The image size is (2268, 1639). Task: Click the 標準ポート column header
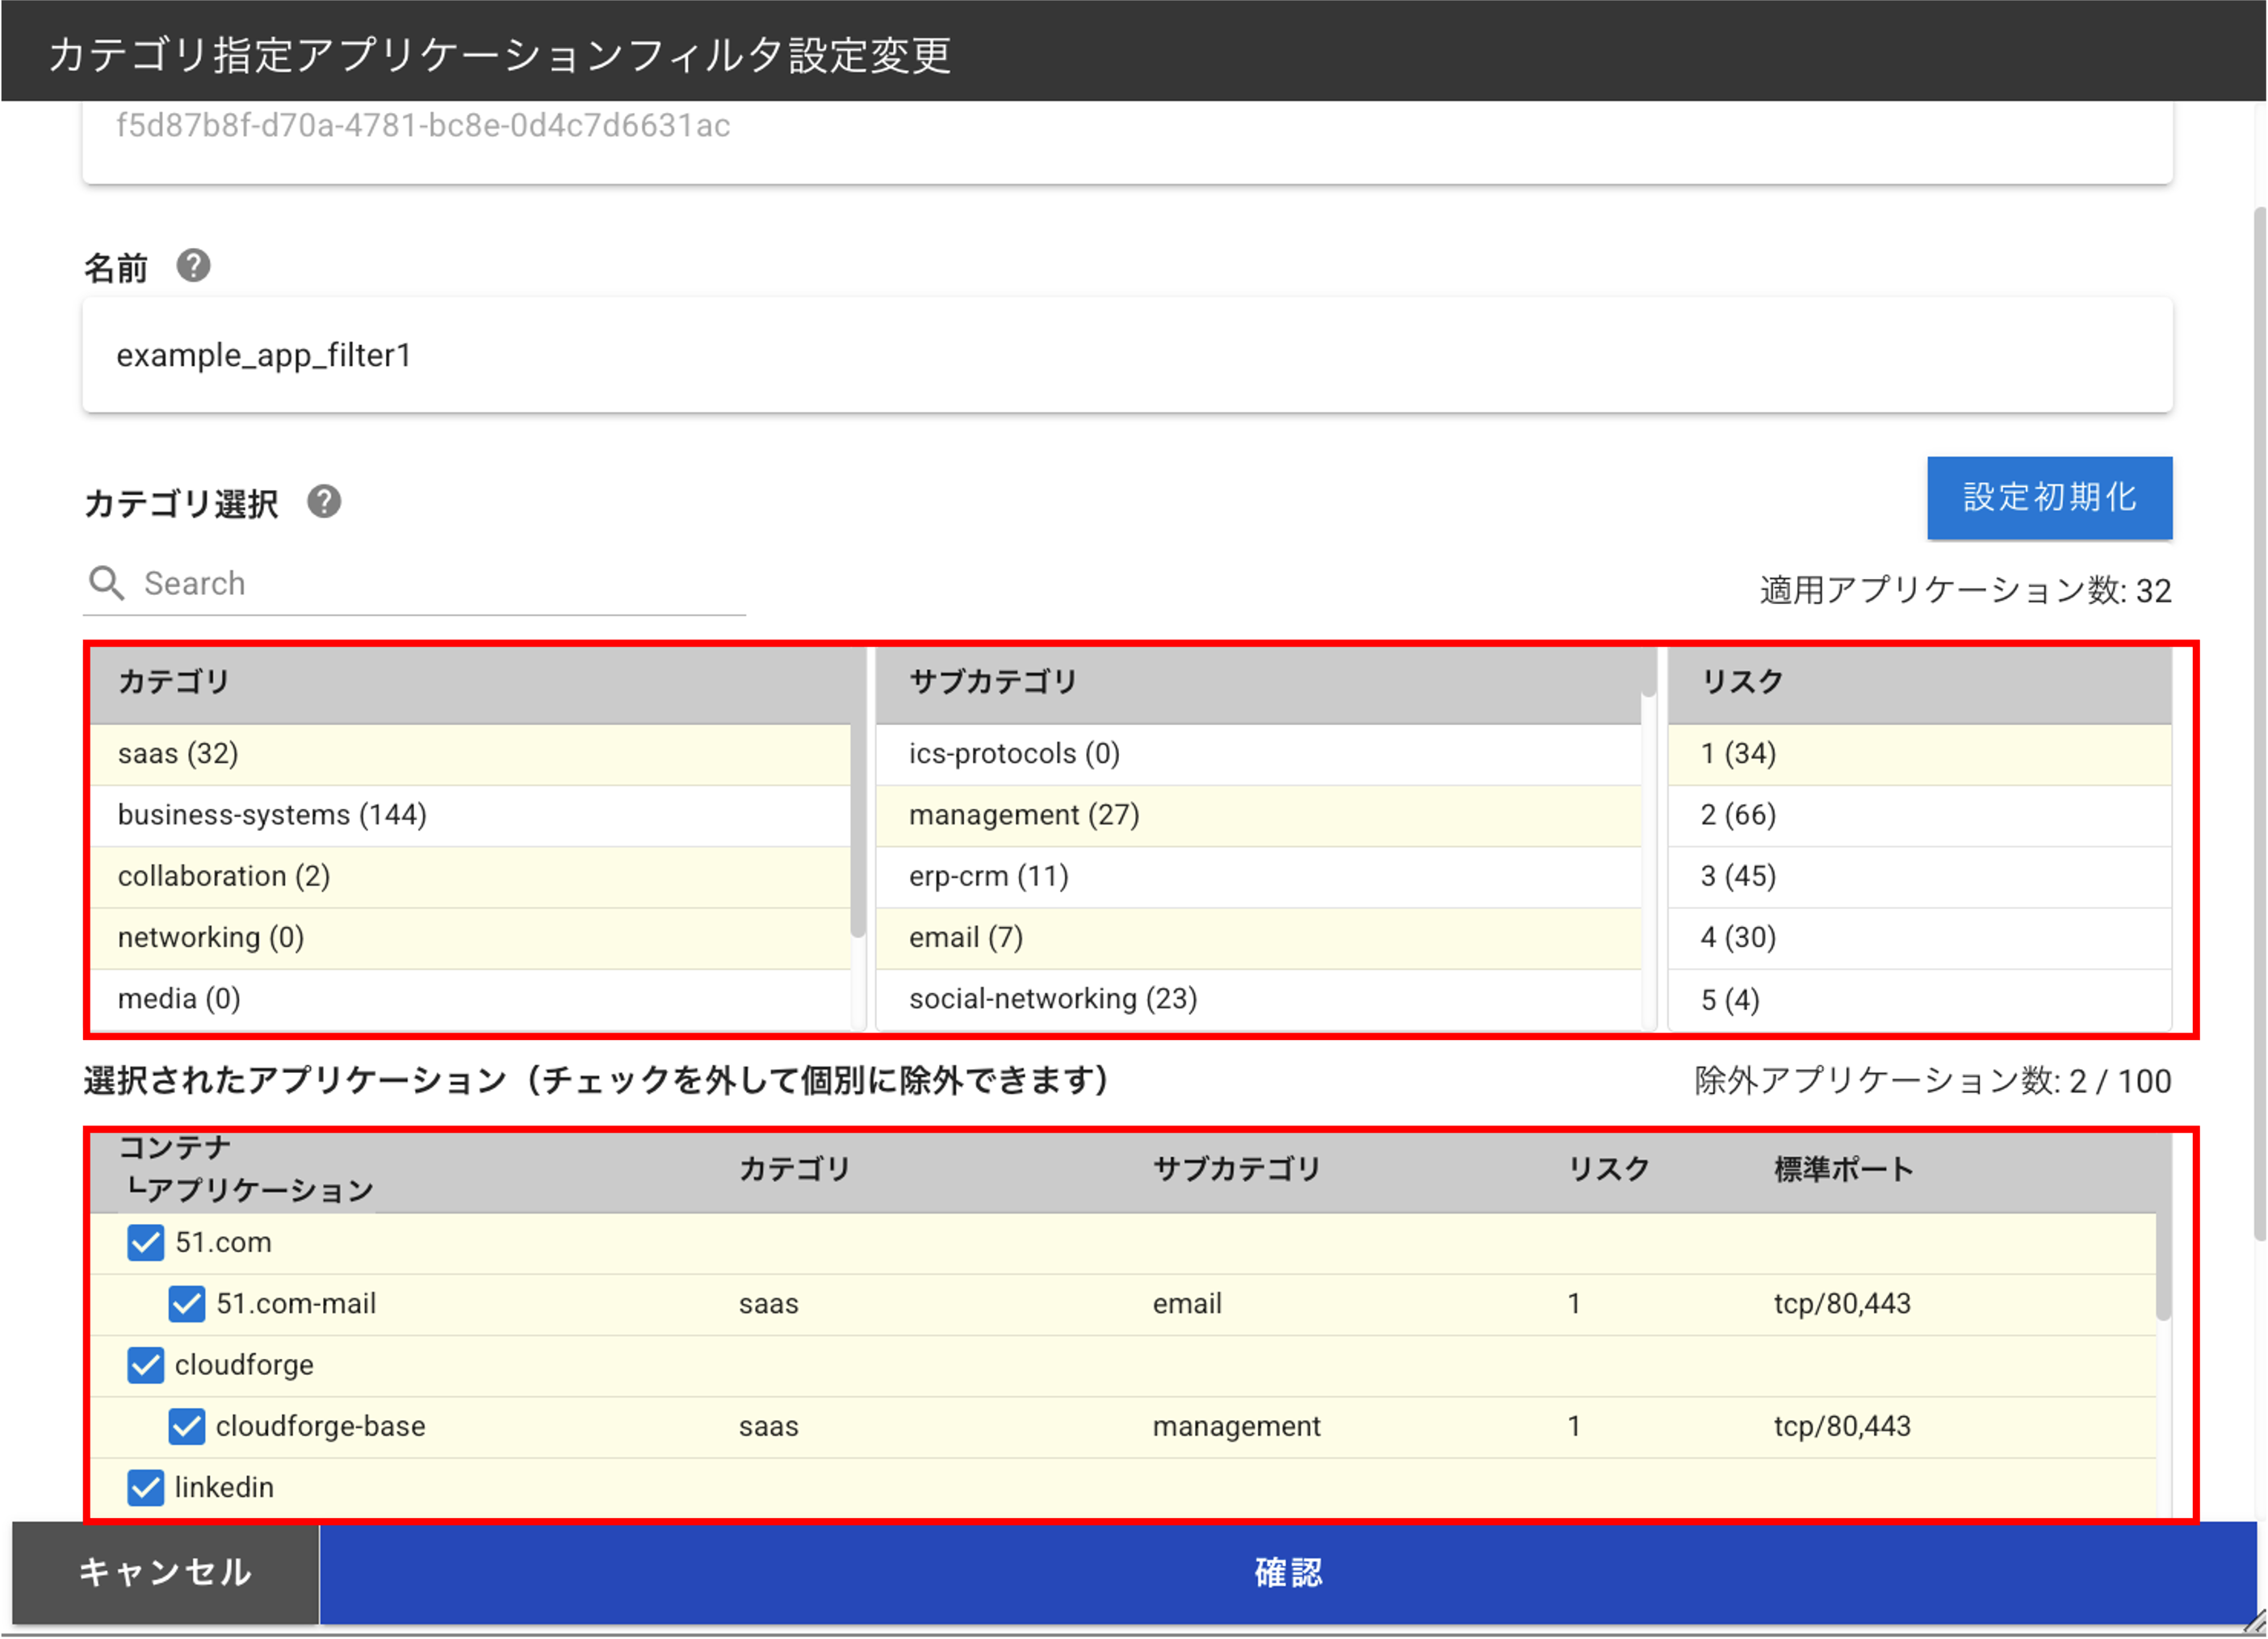click(1843, 1168)
